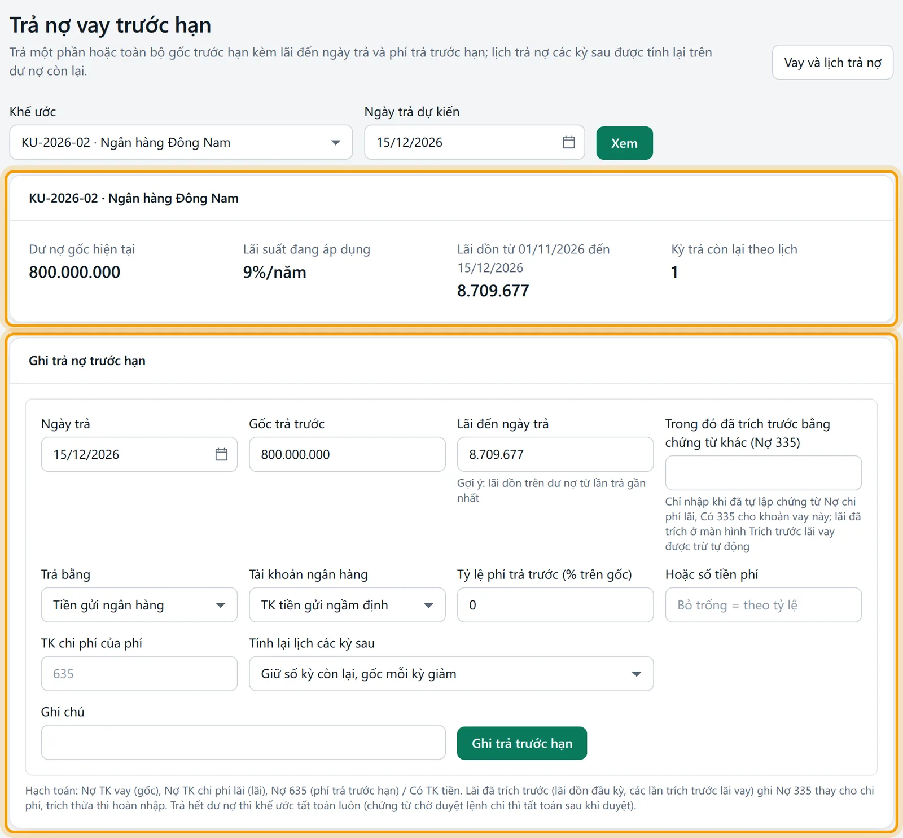Click the Ghi trả nợ trước hạn heading
The width and height of the screenshot is (903, 838).
(x=87, y=361)
